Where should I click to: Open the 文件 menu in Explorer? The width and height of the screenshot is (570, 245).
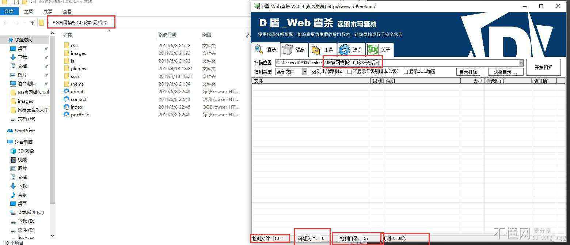pos(9,11)
